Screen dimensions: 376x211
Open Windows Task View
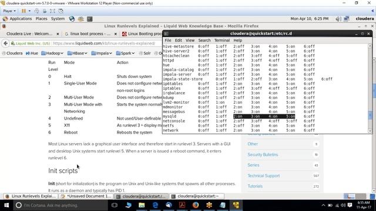pyautogui.click(x=115, y=205)
